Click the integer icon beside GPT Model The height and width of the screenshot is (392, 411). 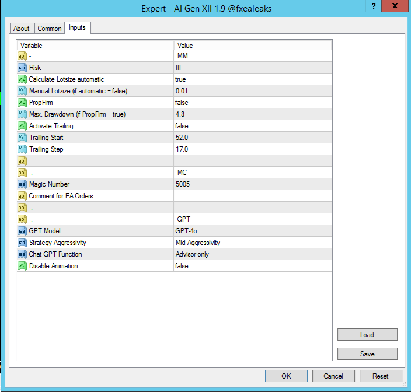point(22,231)
